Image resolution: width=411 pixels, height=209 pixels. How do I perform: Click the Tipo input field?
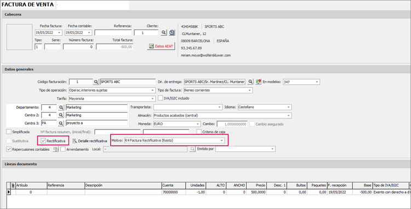(x=38, y=47)
